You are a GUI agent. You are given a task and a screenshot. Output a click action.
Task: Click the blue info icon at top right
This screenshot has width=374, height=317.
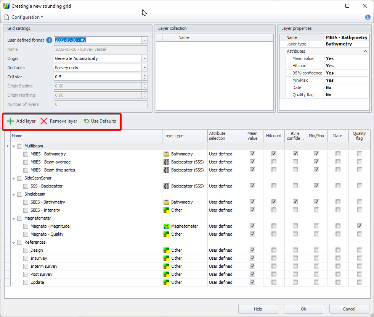pyautogui.click(x=368, y=17)
